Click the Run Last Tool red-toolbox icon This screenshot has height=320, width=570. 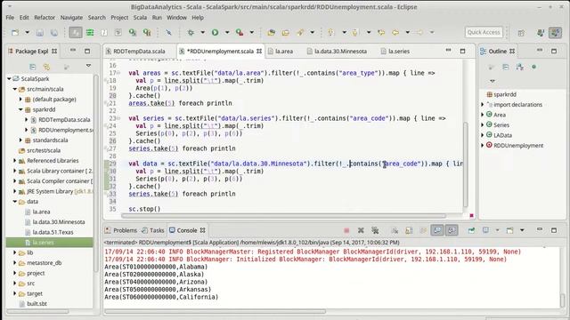coord(240,32)
